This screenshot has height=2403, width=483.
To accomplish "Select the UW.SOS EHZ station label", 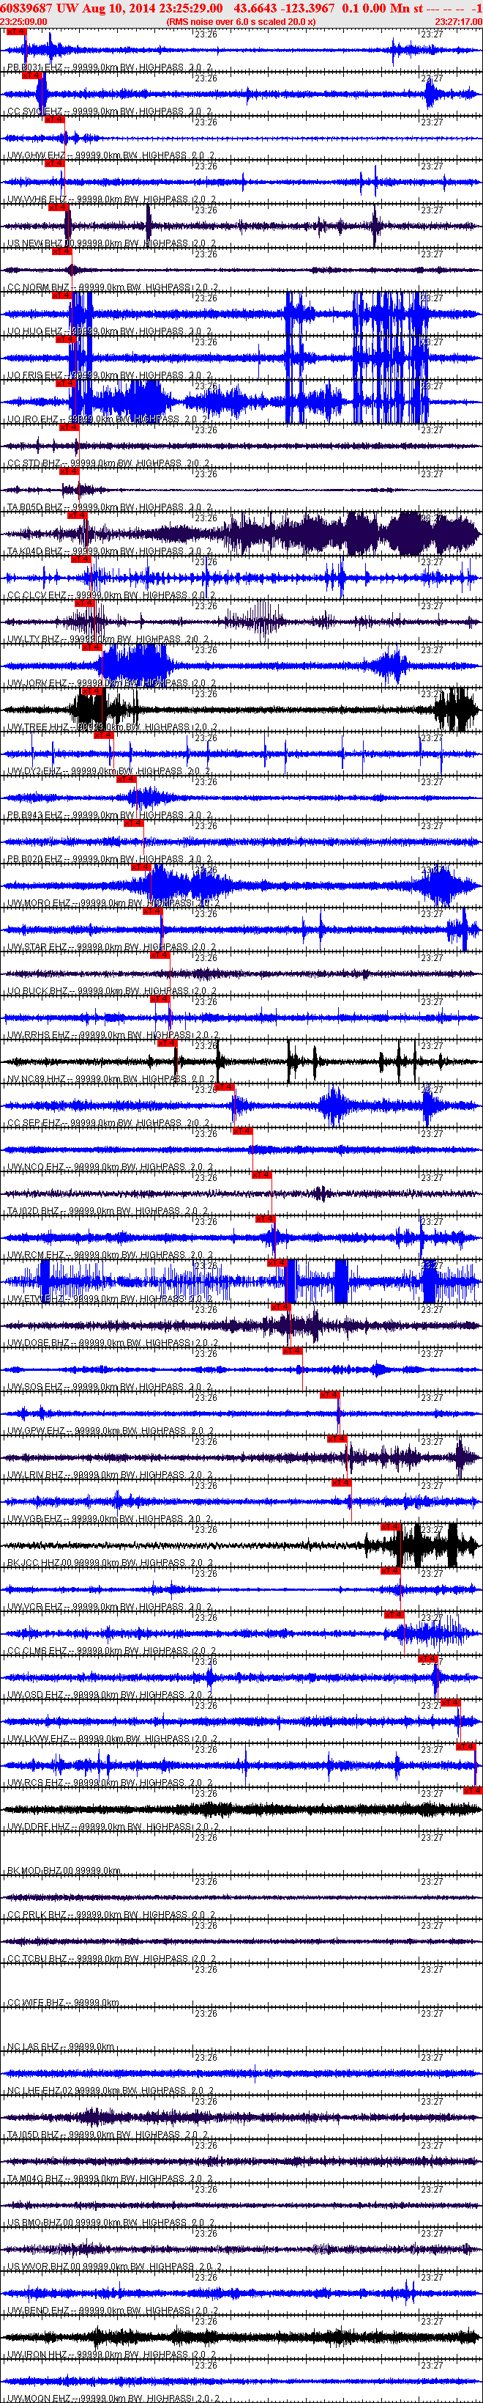I will [110, 1387].
